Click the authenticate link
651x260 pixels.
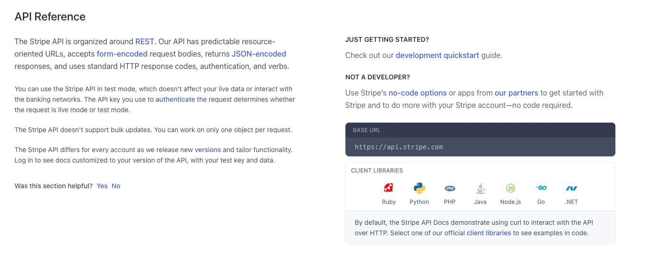click(175, 99)
